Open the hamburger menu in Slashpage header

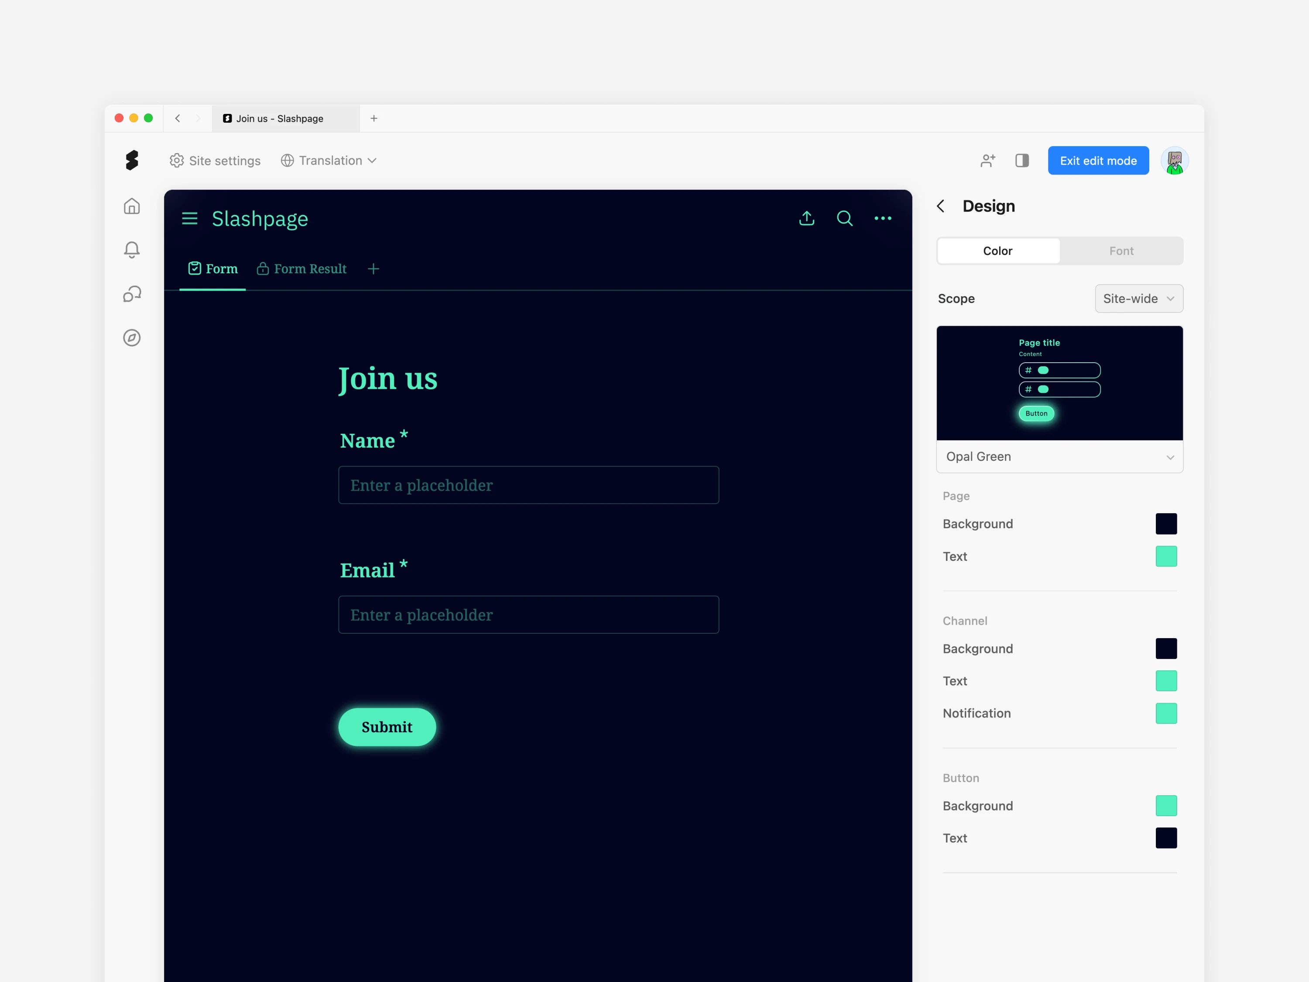[x=189, y=218]
